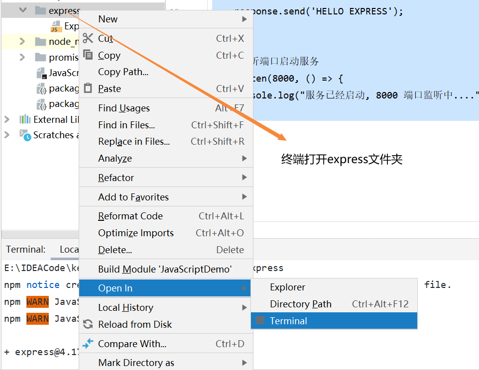Click the JavaScript file icon in tree

tap(41, 73)
